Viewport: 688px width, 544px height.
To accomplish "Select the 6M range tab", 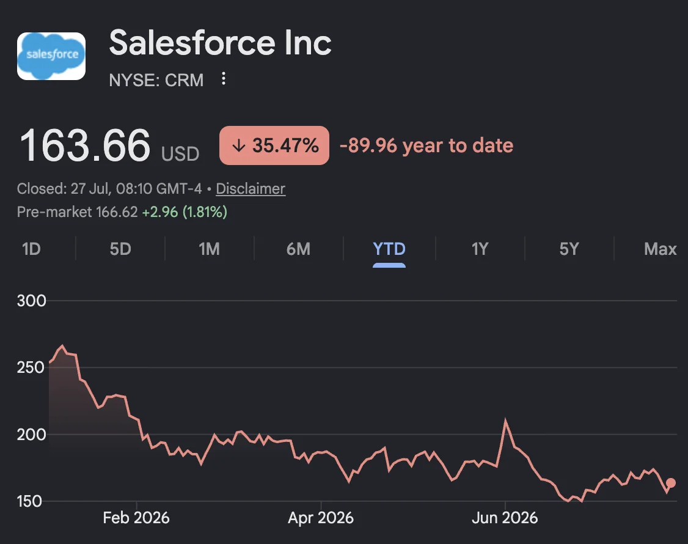I will click(x=298, y=249).
